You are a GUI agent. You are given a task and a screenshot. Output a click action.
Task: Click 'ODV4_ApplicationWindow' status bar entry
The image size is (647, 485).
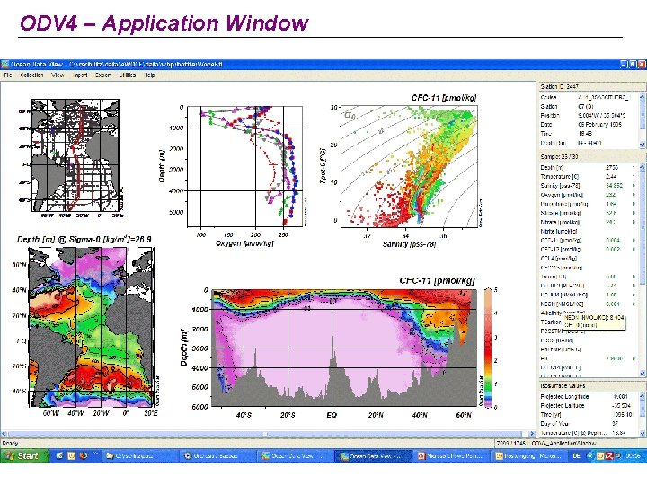coord(564,444)
